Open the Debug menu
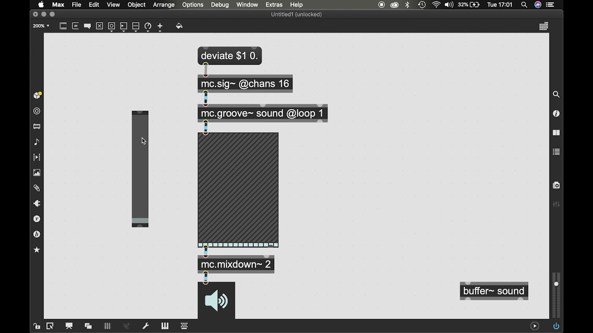This screenshot has width=593, height=333. click(x=220, y=5)
